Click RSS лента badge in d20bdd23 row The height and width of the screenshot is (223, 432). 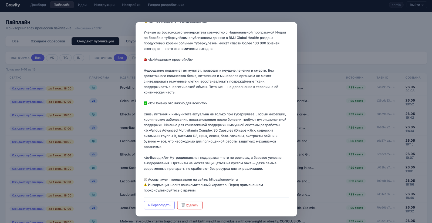(356, 101)
